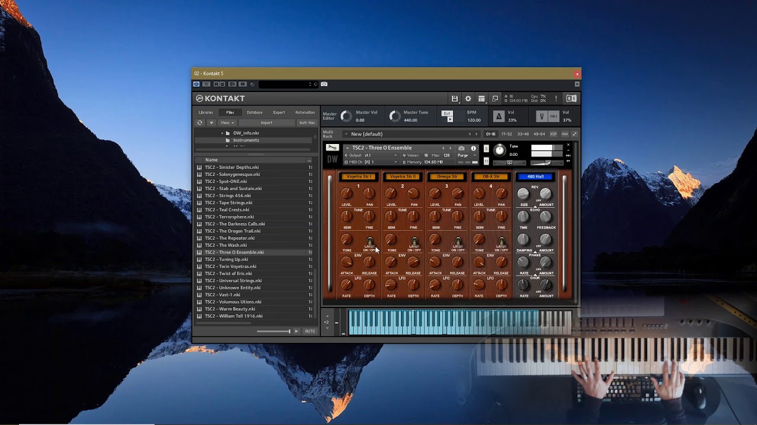The image size is (757, 425).
Task: Click the Native Instruments logo button
Action: [x=571, y=99]
